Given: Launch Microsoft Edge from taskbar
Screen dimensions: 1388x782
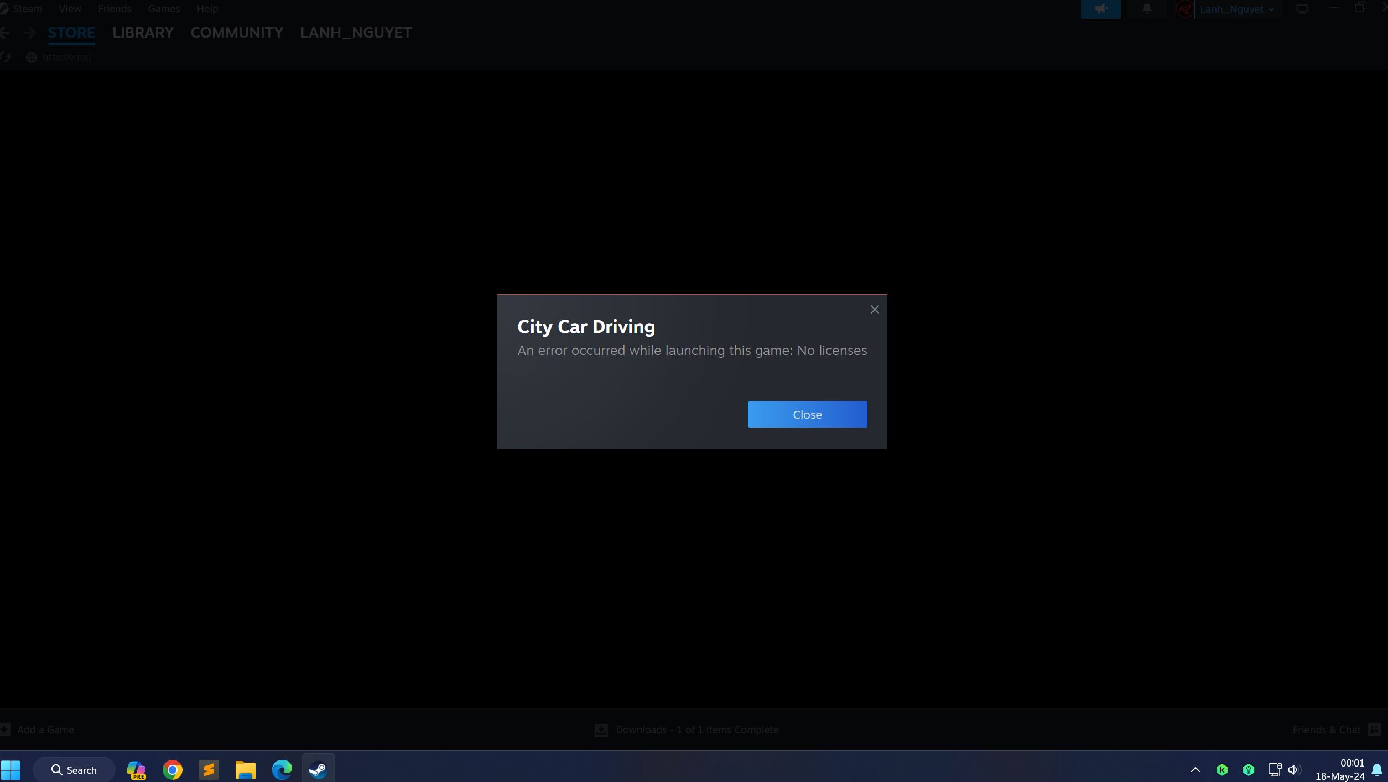Looking at the screenshot, I should tap(282, 769).
